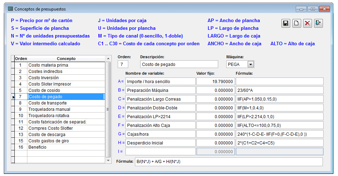This screenshot has height=176, width=338.
Task: Click variable B name 'Preparación Máquina'
Action: (x=160, y=90)
